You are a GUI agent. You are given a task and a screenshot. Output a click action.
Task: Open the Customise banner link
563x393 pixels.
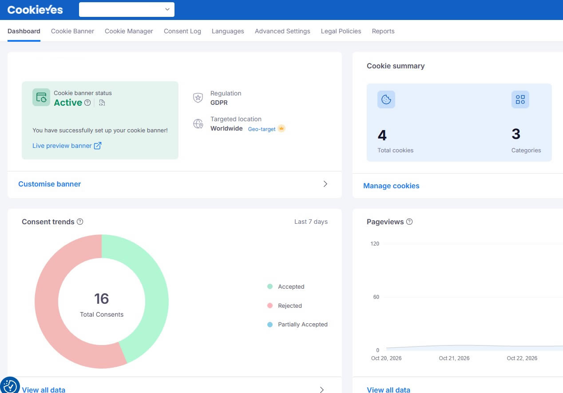(x=50, y=184)
